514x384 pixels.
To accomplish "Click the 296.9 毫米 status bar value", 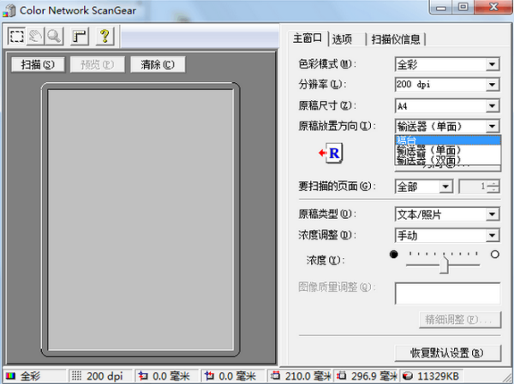I will point(374,375).
